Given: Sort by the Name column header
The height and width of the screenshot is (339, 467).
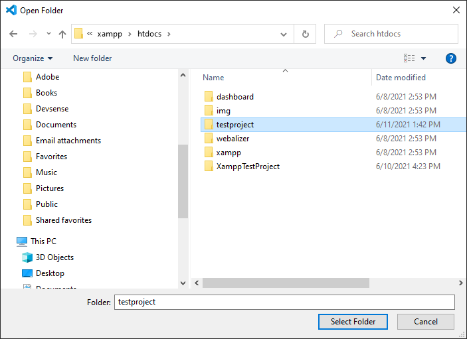Looking at the screenshot, I should click(x=213, y=78).
